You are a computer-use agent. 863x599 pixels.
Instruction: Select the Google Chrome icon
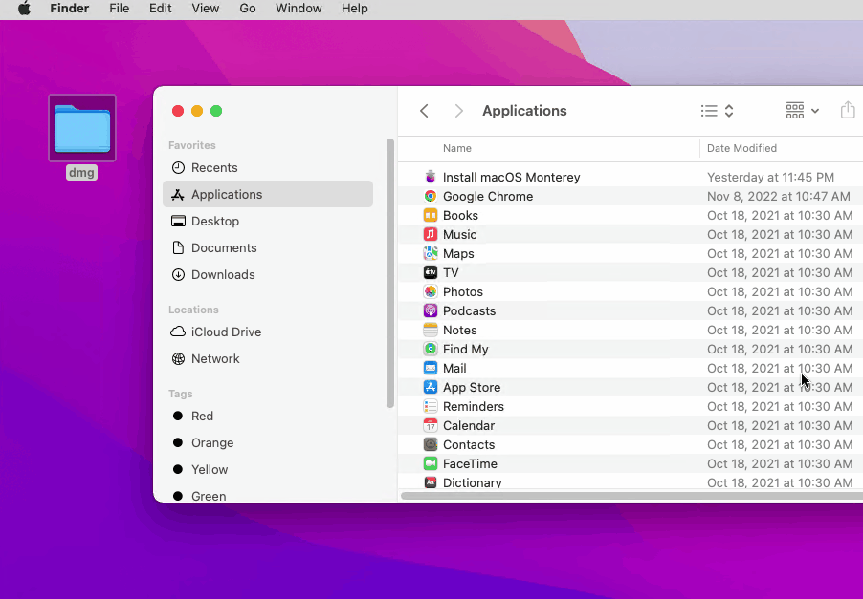pos(431,196)
